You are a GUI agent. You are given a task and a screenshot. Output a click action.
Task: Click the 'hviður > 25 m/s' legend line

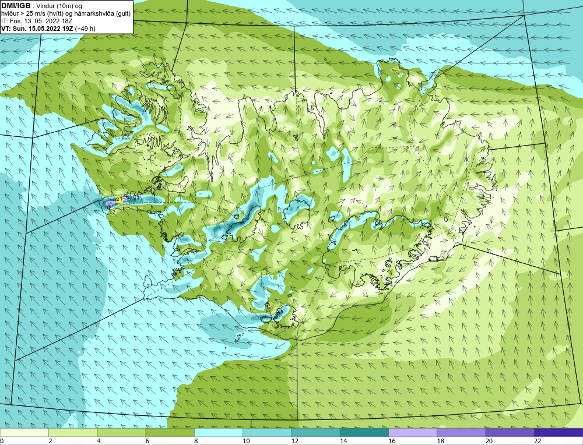[x=66, y=14]
